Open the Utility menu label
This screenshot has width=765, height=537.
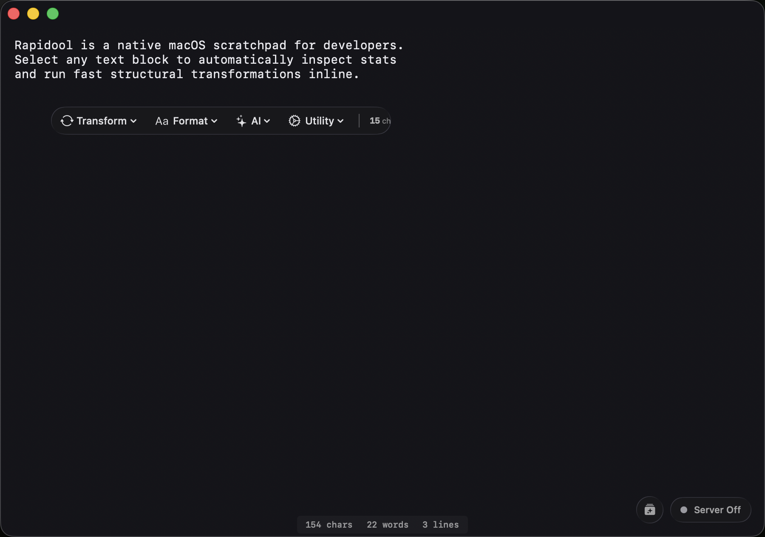coord(320,121)
